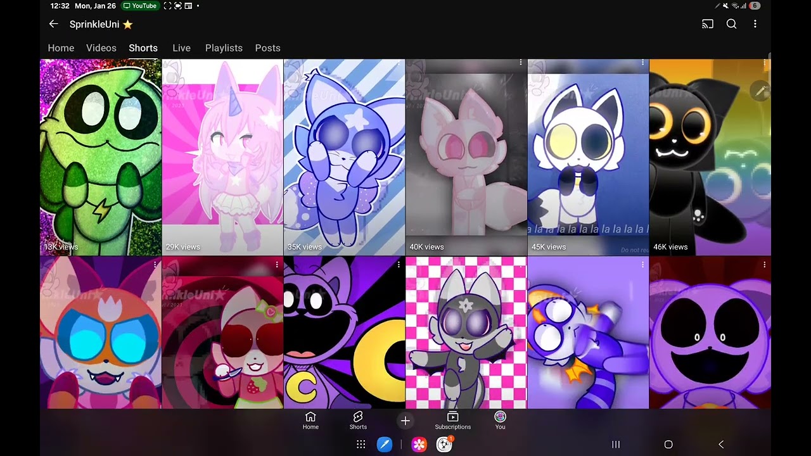Launch the pink flower Gallery app
Screen dimensions: 811x456
coord(419,445)
